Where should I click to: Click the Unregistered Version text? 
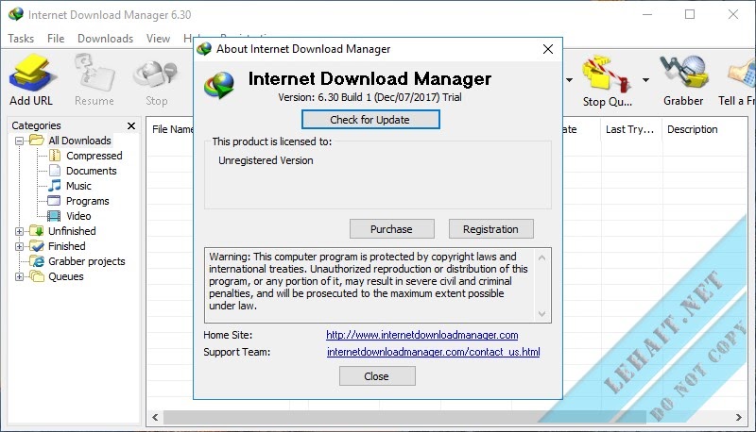[x=266, y=160]
